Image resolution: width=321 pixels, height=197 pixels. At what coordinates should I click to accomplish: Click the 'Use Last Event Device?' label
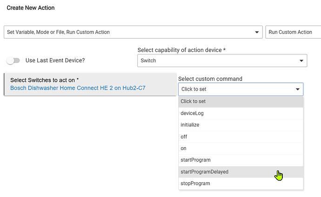55,60
